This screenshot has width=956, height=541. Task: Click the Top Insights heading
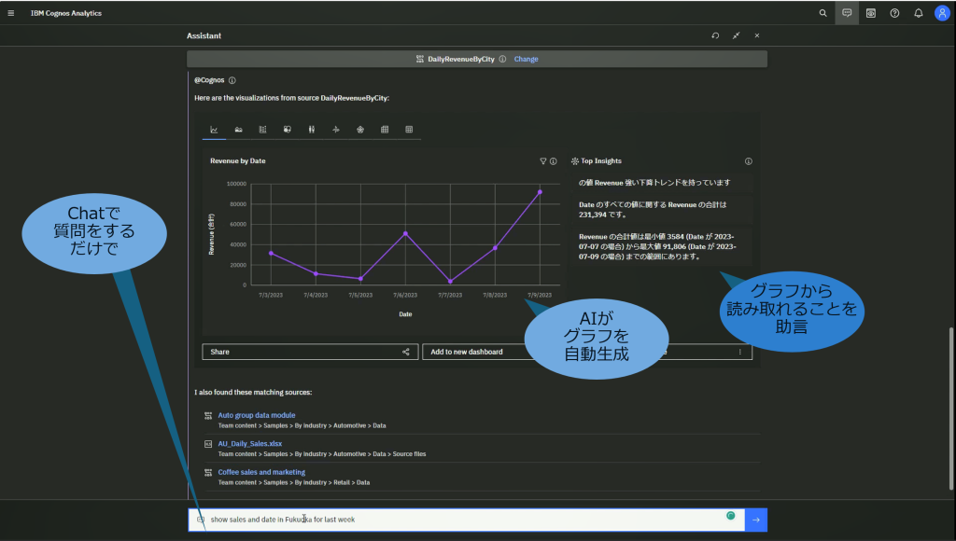pyautogui.click(x=601, y=160)
